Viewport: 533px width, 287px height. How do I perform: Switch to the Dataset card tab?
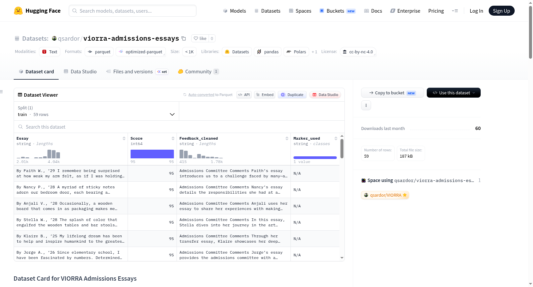click(x=36, y=72)
